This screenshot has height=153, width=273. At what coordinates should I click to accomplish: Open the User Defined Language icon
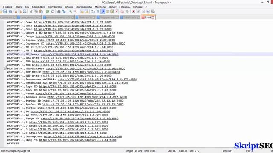(107, 11)
